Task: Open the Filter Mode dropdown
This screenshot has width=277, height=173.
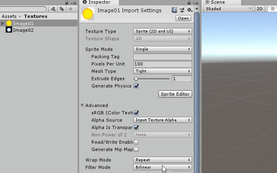Action: click(162, 167)
